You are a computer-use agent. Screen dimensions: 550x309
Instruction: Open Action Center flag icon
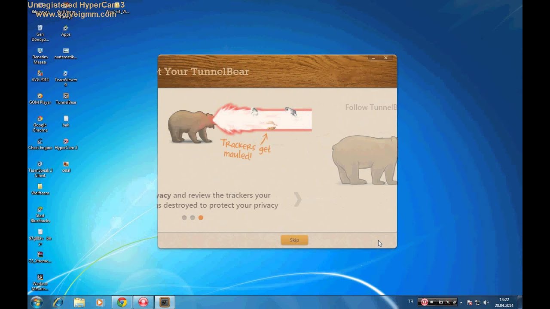(x=470, y=302)
